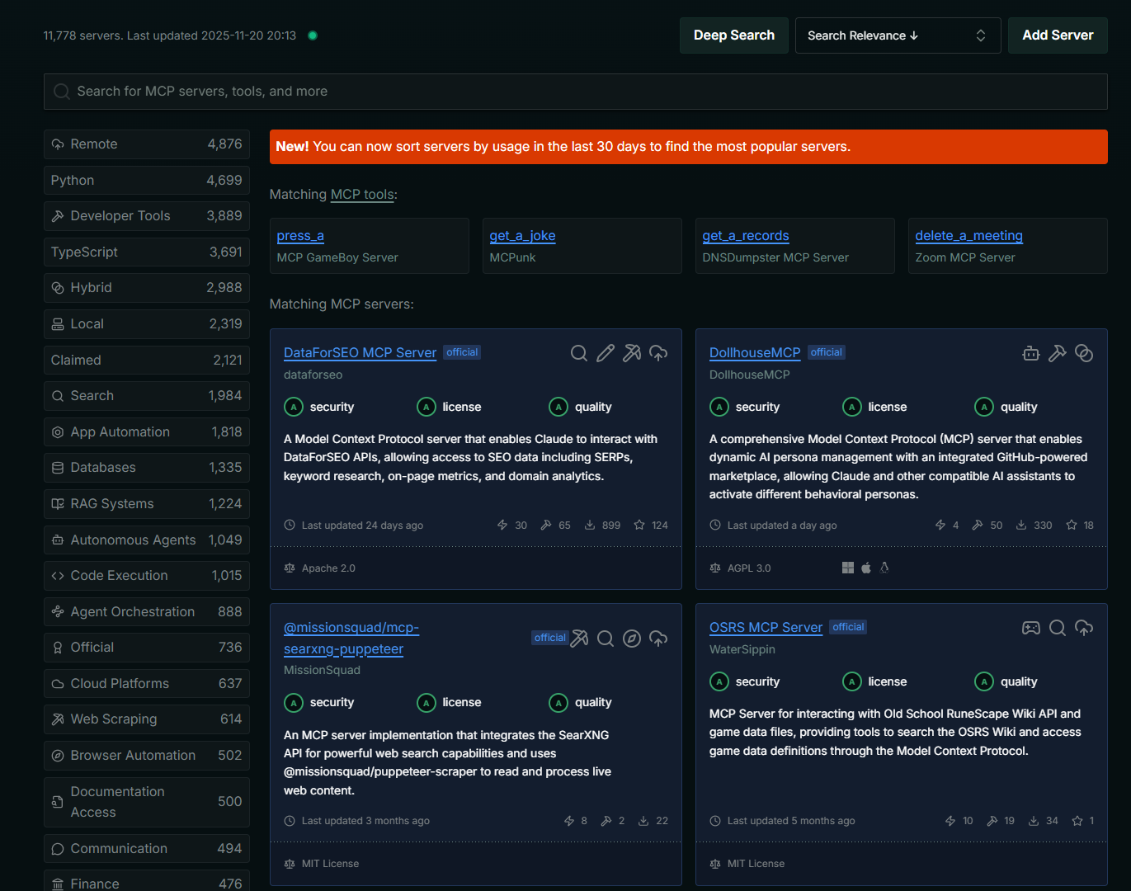The width and height of the screenshot is (1131, 891).
Task: Select the robot icon on DollhouseMCP card
Action: 1030,353
